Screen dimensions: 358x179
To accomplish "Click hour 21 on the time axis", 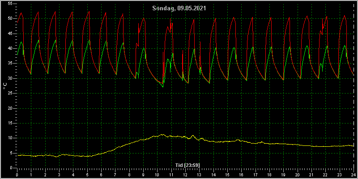I will (x=311, y=175).
